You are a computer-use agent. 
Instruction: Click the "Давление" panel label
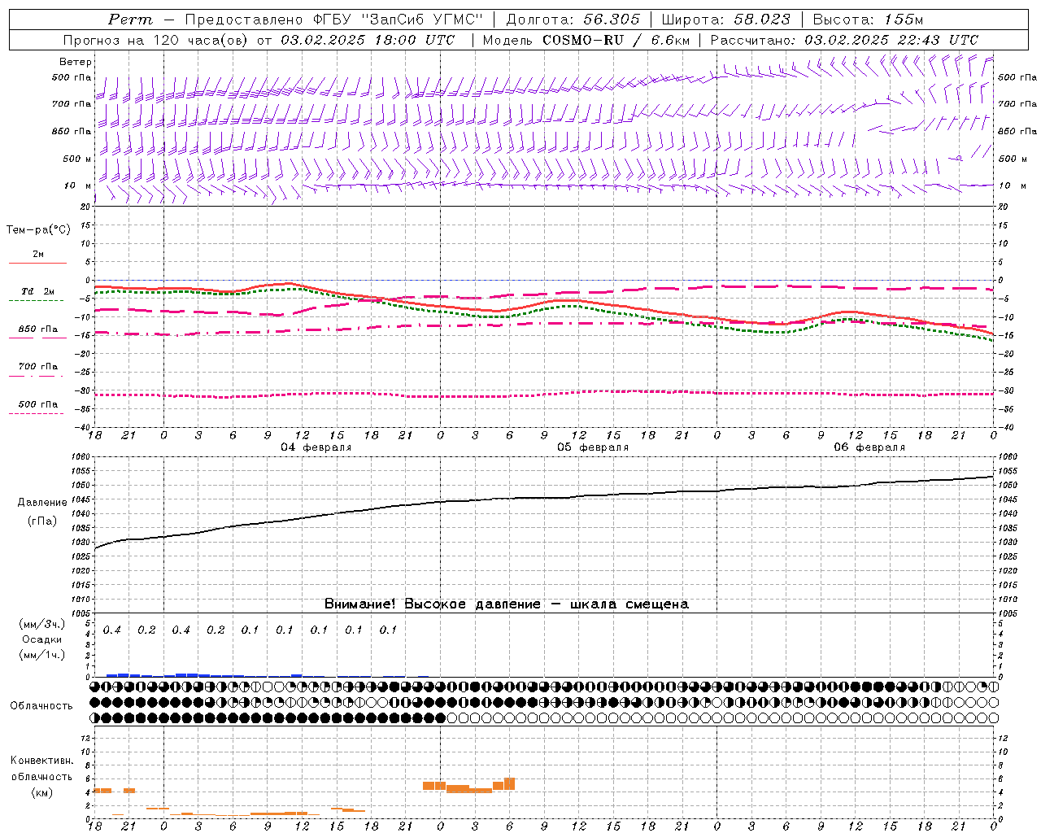(x=42, y=503)
